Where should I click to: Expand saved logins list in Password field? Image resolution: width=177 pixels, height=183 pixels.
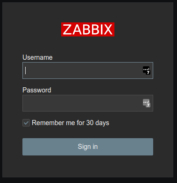click(147, 103)
